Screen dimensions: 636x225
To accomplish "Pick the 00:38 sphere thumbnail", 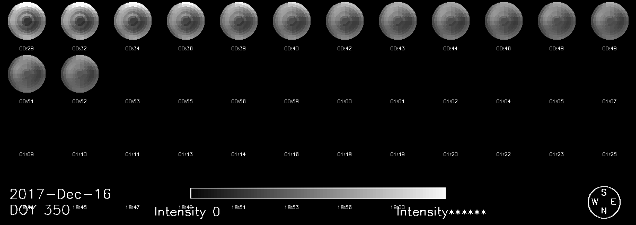I will click(238, 21).
